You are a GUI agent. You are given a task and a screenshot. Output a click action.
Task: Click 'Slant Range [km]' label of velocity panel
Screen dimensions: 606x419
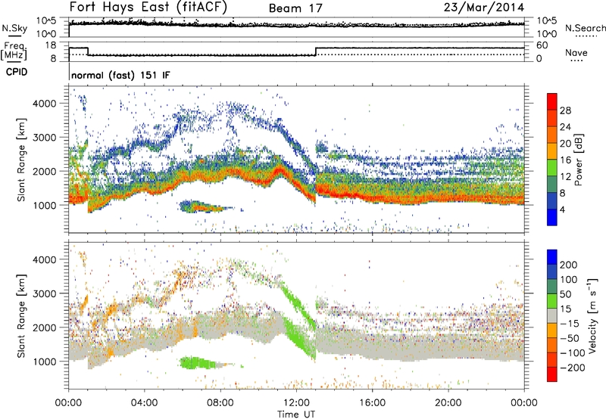point(21,316)
